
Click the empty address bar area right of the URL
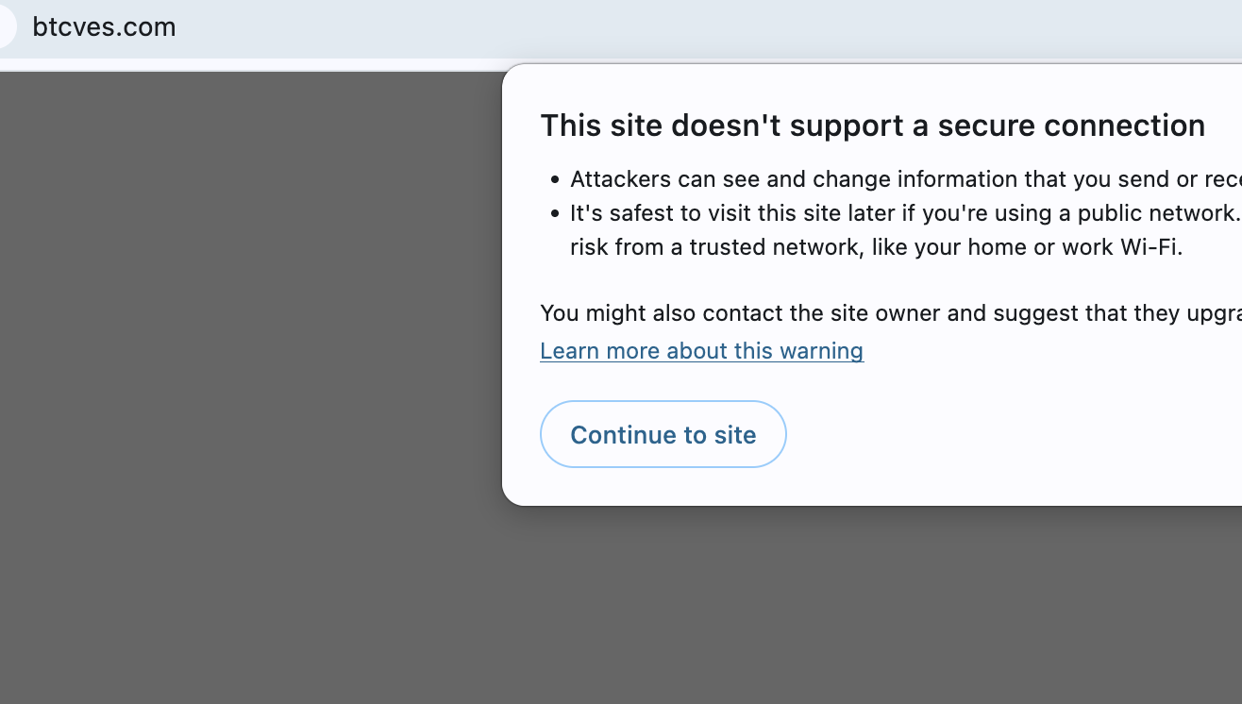coord(661,26)
